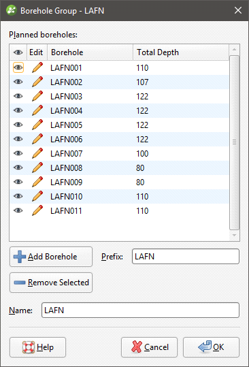Select the LAFN008 borehole name
The image size is (249, 367).
pyautogui.click(x=67, y=167)
